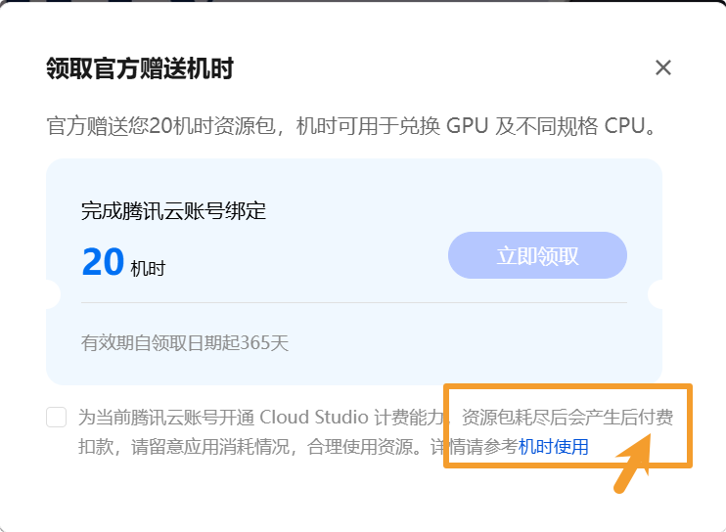Tick the Cloud Studio billing agreement checkbox
This screenshot has width=726, height=532.
tap(57, 417)
